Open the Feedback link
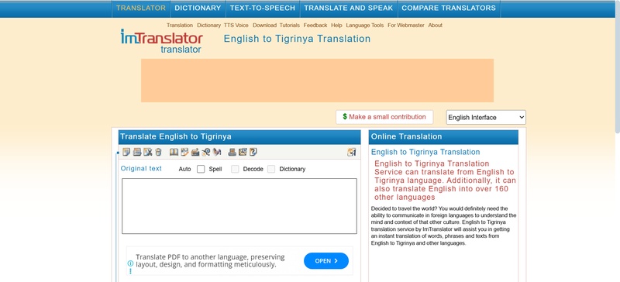 (315, 26)
